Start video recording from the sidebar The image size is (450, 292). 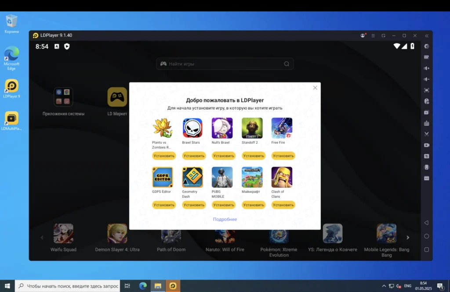[x=426, y=145]
